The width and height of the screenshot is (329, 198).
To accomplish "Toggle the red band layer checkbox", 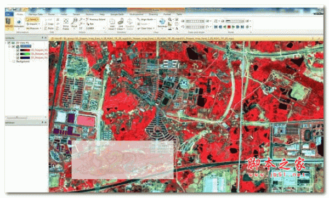I will pos(18,50).
